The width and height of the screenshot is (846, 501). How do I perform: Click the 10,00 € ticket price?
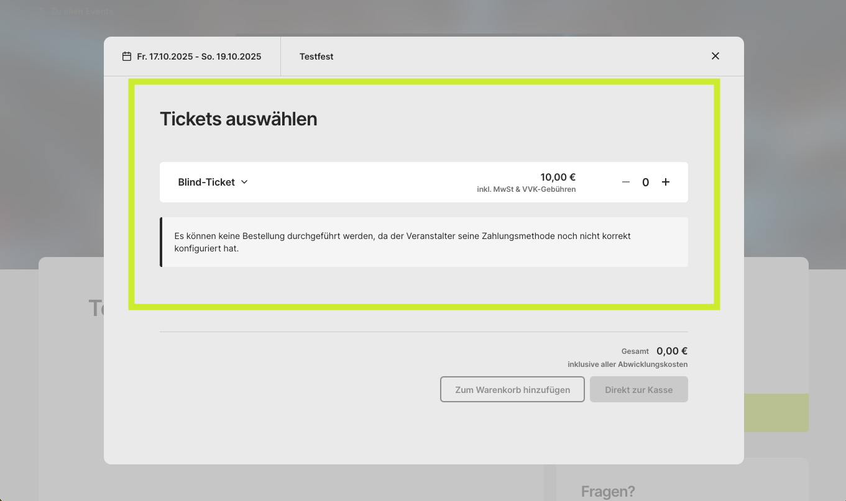click(x=558, y=177)
